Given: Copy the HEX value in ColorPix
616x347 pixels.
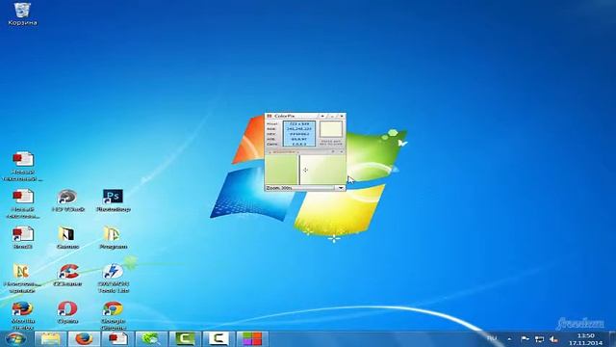Looking at the screenshot, I should [299, 134].
